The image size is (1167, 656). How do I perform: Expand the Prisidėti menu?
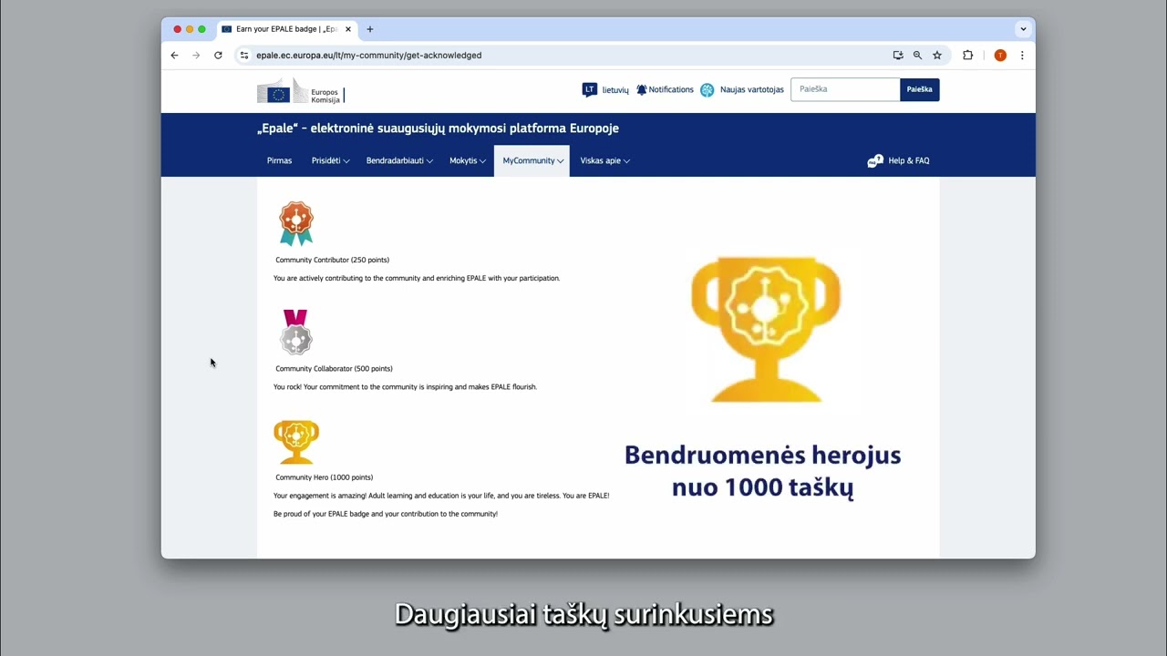pyautogui.click(x=330, y=160)
